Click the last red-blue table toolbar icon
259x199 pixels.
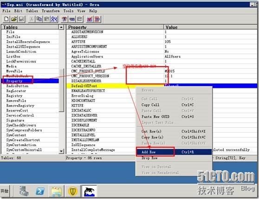click(97, 19)
